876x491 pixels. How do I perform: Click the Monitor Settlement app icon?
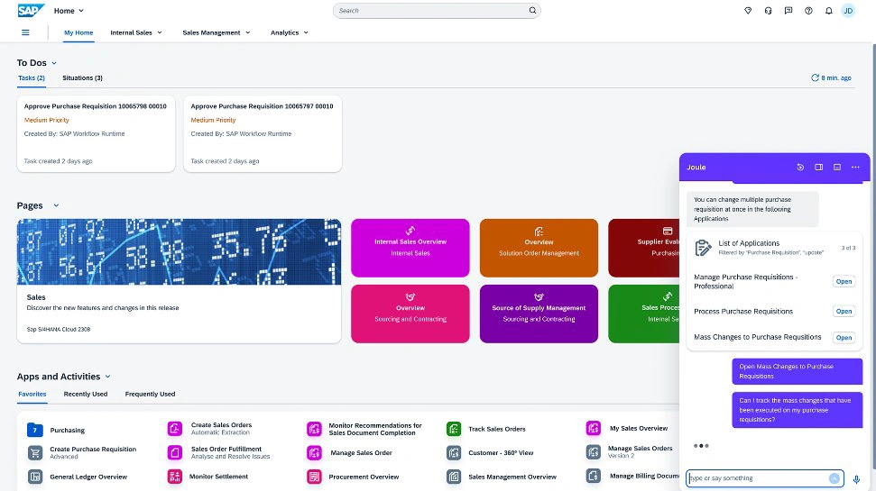[175, 477]
